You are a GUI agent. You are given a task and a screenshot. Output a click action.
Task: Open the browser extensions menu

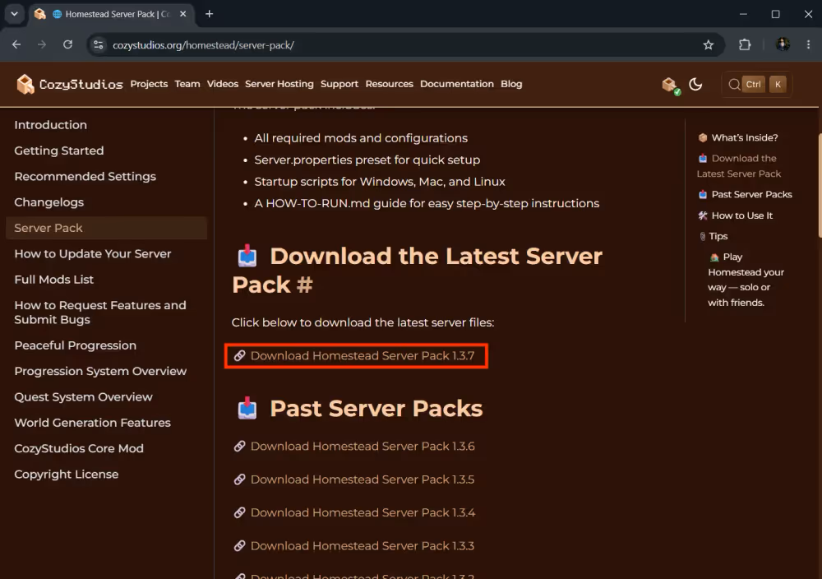pos(745,44)
